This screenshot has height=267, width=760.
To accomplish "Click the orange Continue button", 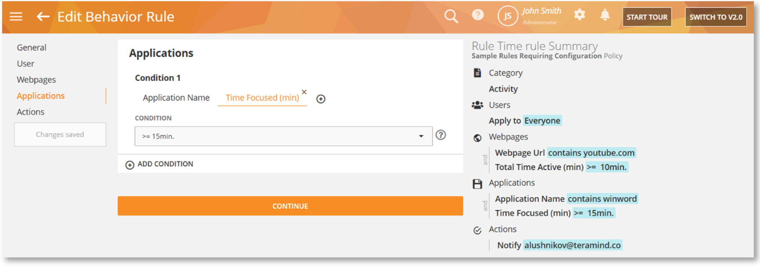I will [x=290, y=206].
